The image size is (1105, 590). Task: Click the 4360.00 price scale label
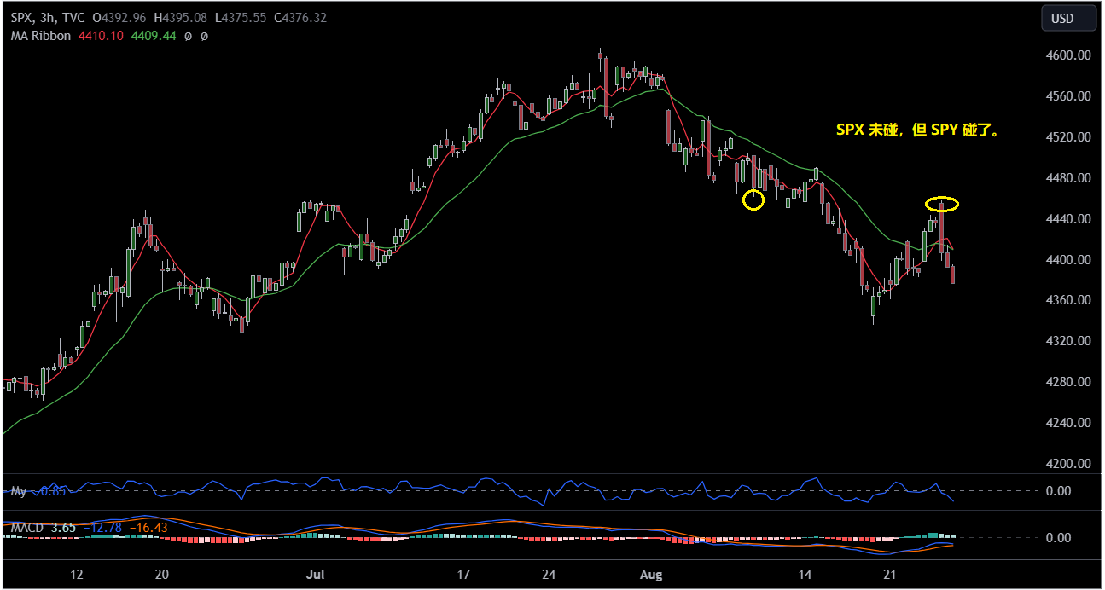coord(1067,300)
